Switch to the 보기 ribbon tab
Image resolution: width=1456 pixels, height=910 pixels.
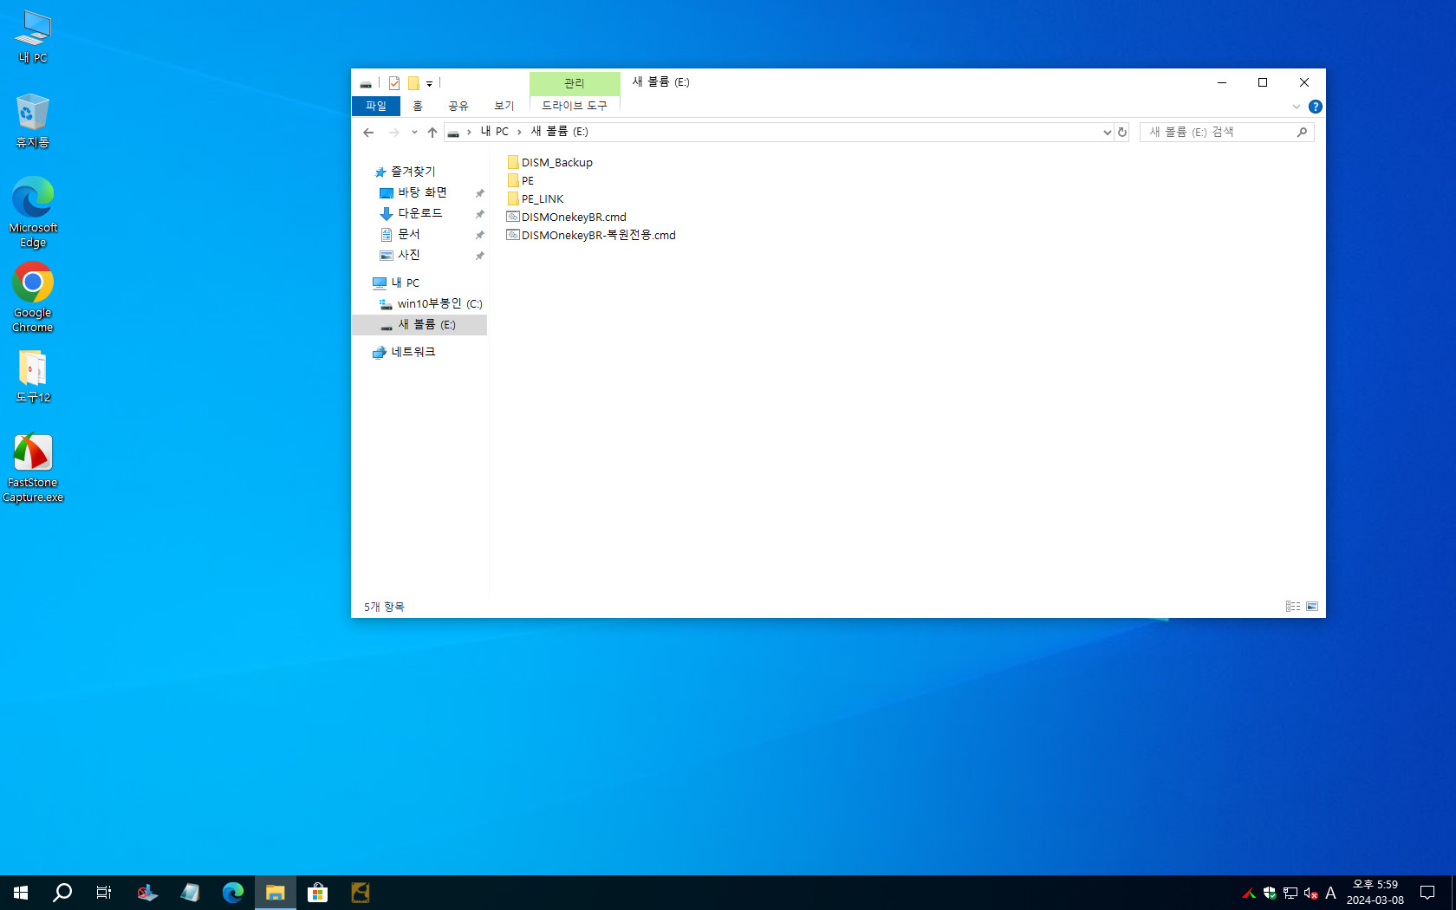pyautogui.click(x=504, y=106)
